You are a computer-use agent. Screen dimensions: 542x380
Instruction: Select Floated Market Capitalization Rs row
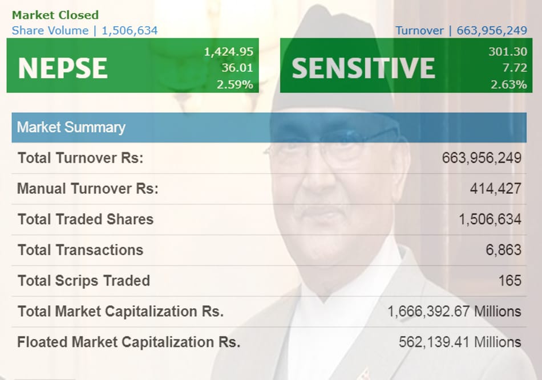269,342
